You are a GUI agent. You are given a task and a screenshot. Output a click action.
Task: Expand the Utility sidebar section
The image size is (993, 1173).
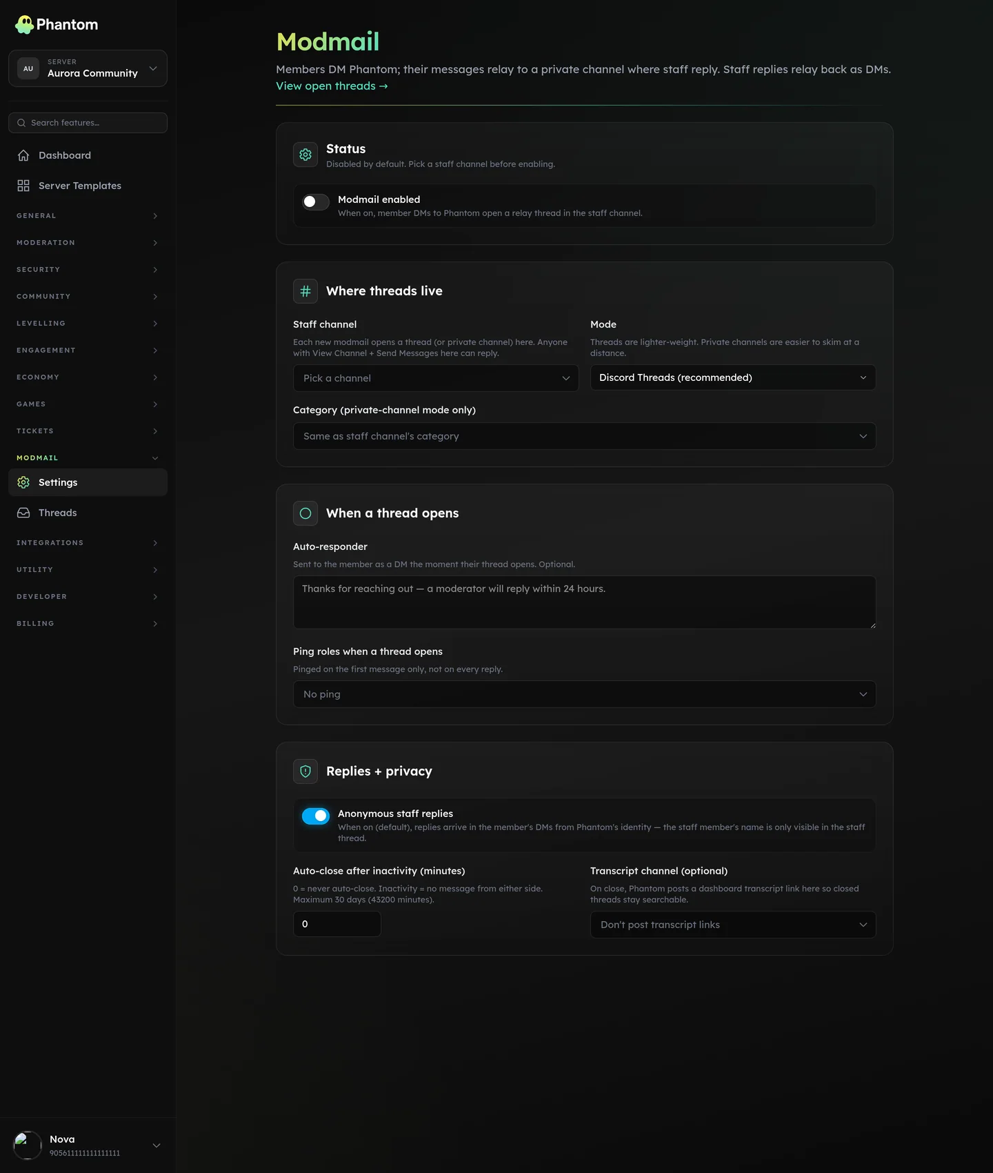tap(88, 570)
